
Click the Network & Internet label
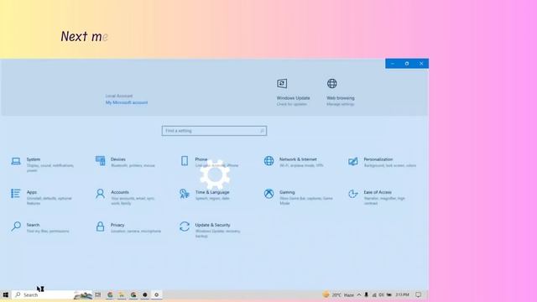[298, 159]
